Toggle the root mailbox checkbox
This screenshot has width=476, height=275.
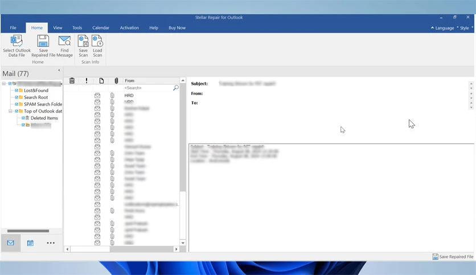pos(10,84)
